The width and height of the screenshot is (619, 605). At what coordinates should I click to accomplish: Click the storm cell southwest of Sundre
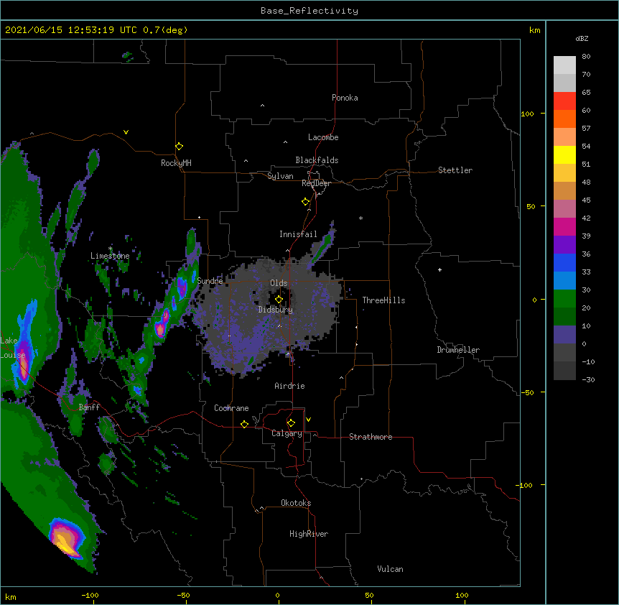(x=160, y=328)
